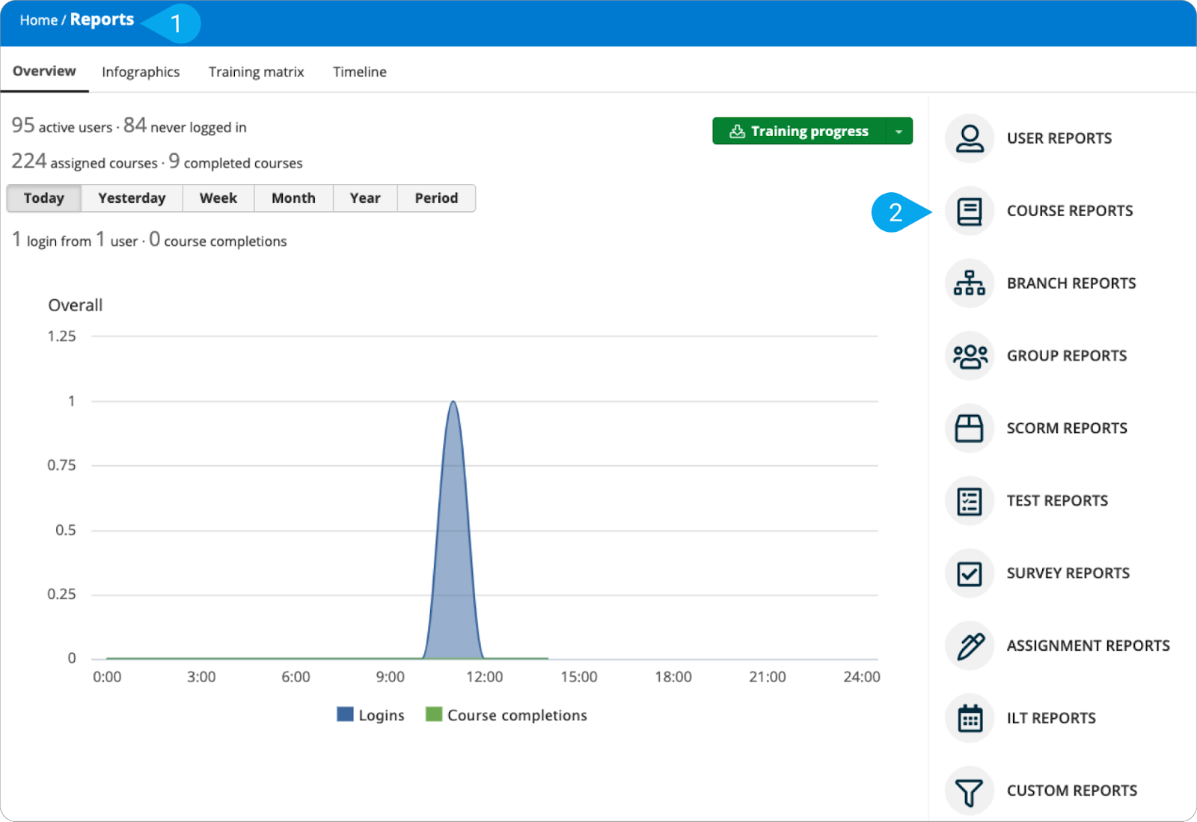The height and width of the screenshot is (822, 1197).
Task: Open the User Reports person icon
Action: point(970,138)
